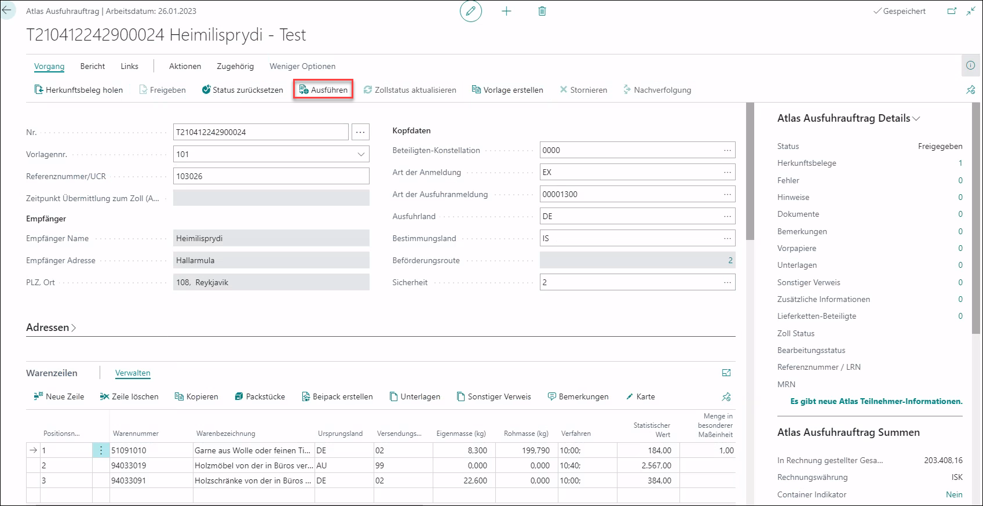Click Eigenmasse 22,600 cell

[x=464, y=480]
